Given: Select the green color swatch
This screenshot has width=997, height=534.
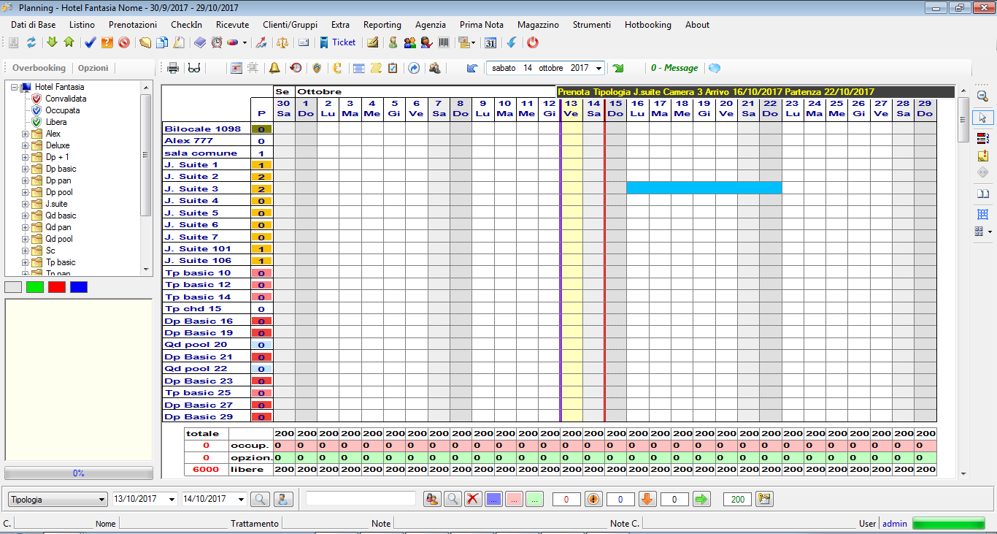Looking at the screenshot, I should click(x=35, y=287).
